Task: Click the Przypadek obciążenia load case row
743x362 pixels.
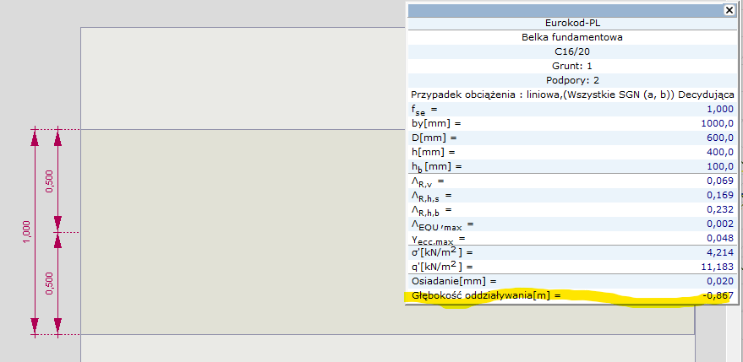Action: (571, 94)
